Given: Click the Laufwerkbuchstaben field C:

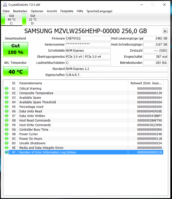Looking at the screenshot, I should (88, 63).
